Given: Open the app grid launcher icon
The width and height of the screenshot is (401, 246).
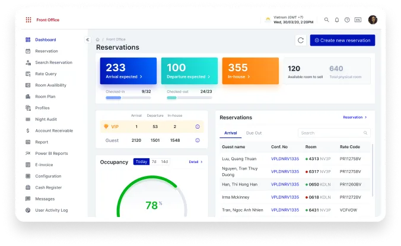Looking at the screenshot, I should point(28,20).
